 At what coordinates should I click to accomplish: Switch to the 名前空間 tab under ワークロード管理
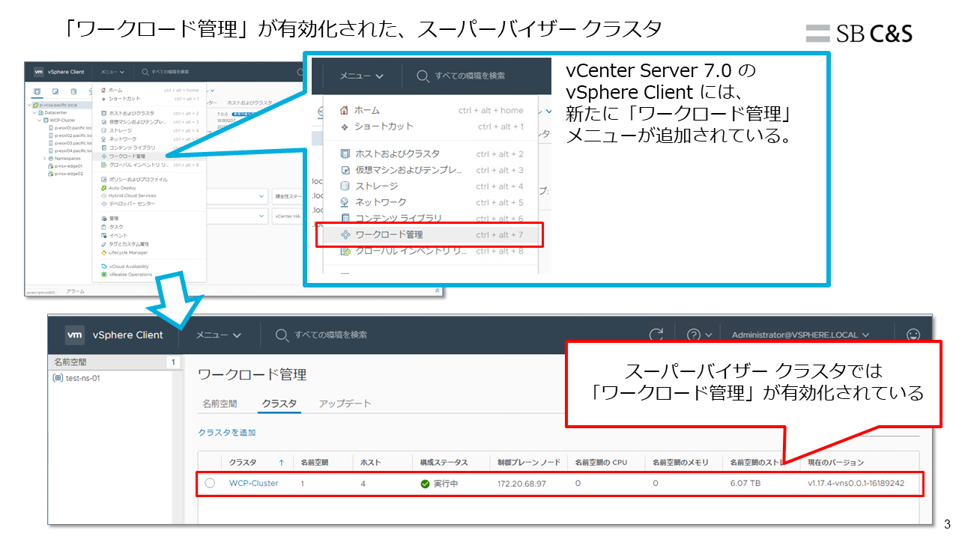pos(220,404)
